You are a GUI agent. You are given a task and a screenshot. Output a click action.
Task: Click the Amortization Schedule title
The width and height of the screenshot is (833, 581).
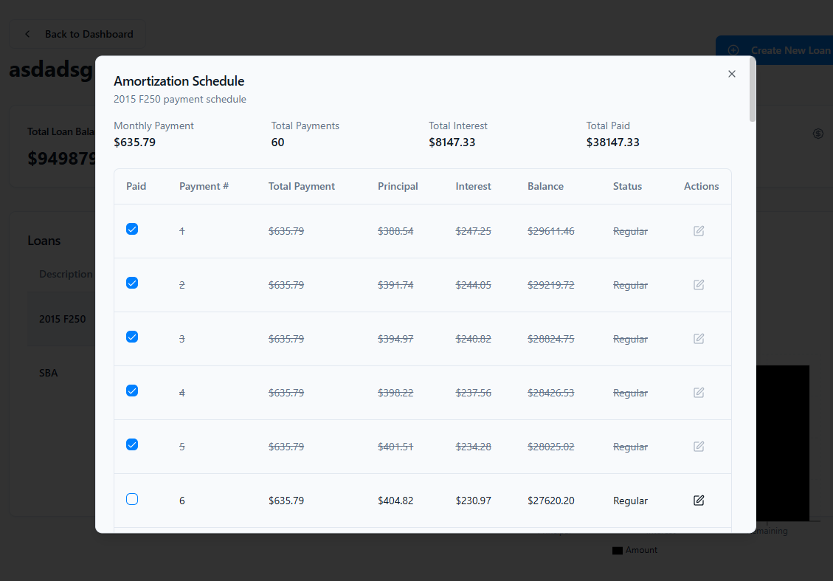[x=179, y=80]
